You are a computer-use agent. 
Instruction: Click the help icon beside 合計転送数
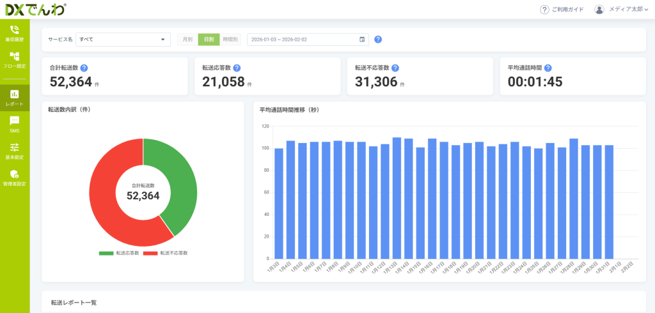click(x=84, y=68)
